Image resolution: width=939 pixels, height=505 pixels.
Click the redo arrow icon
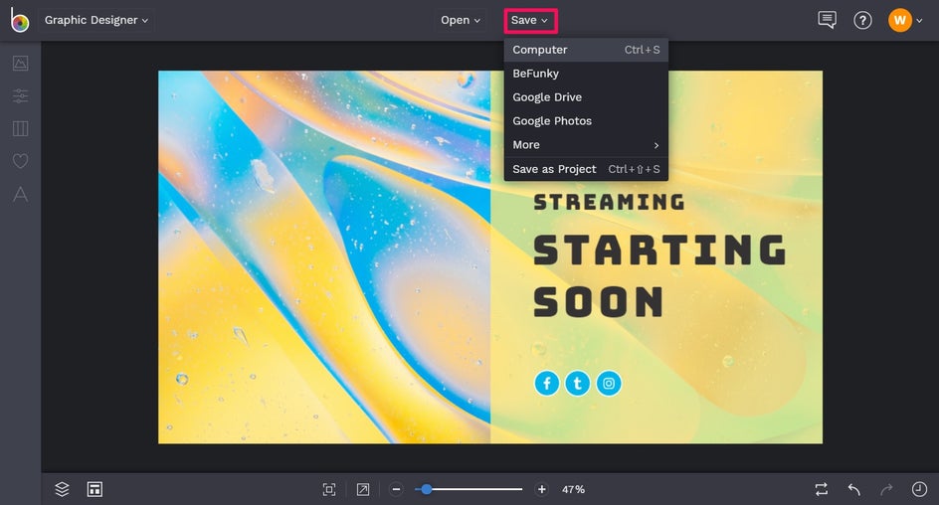click(886, 489)
